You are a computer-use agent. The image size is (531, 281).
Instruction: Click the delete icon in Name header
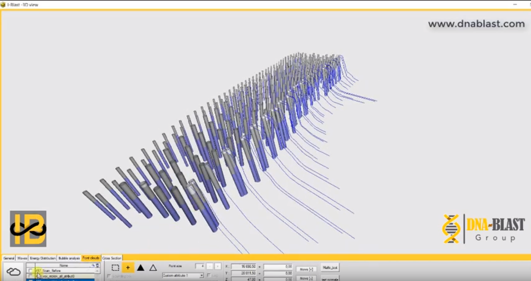point(97,265)
